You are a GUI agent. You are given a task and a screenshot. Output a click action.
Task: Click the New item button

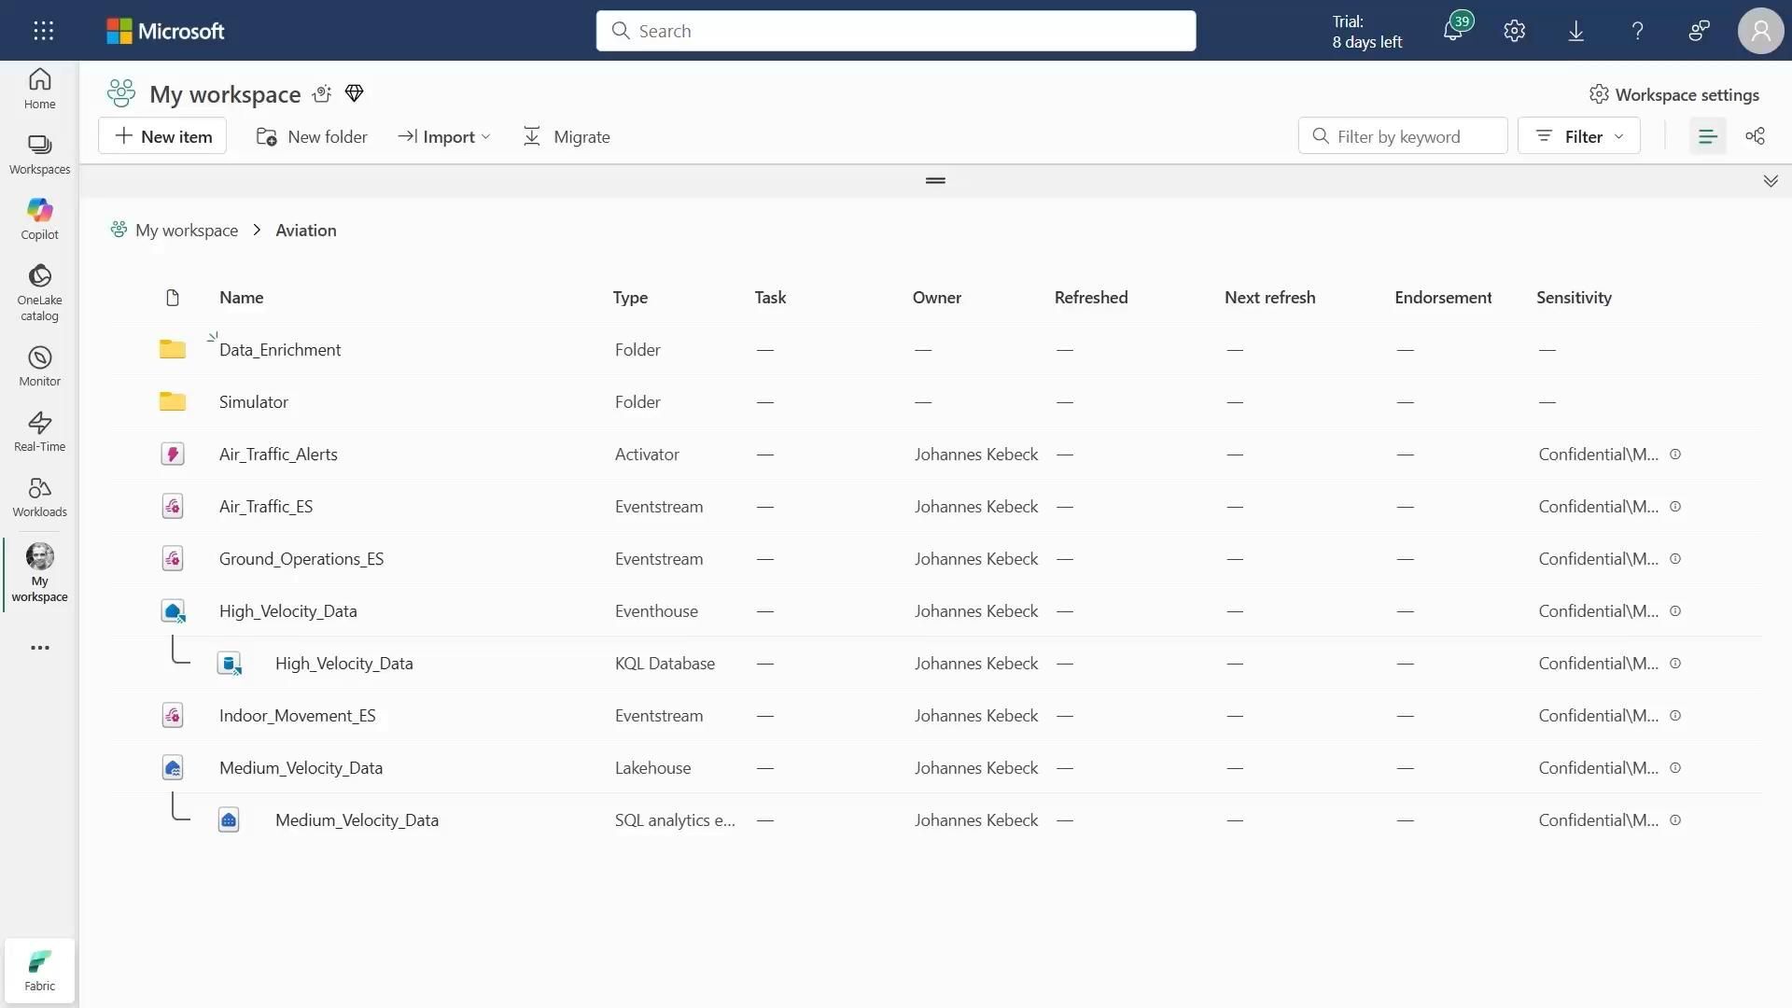(162, 136)
